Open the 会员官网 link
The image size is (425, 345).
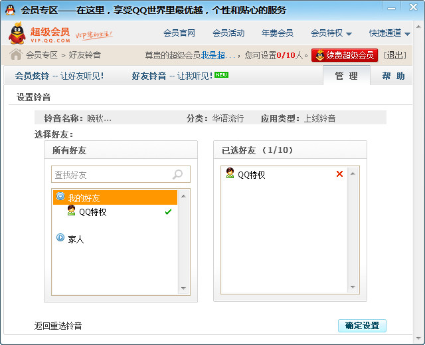tap(179, 33)
